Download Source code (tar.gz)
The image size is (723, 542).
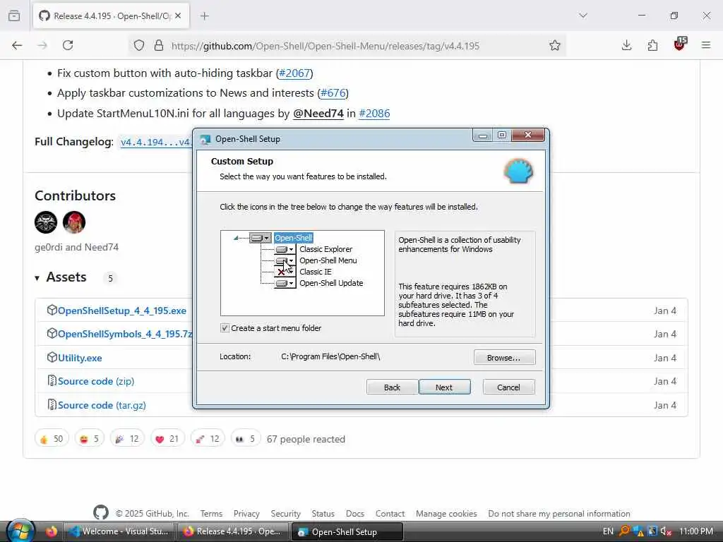click(102, 405)
